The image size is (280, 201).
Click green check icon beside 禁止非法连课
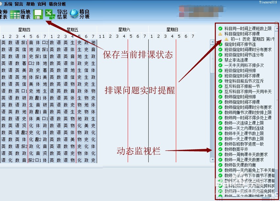[220, 60]
